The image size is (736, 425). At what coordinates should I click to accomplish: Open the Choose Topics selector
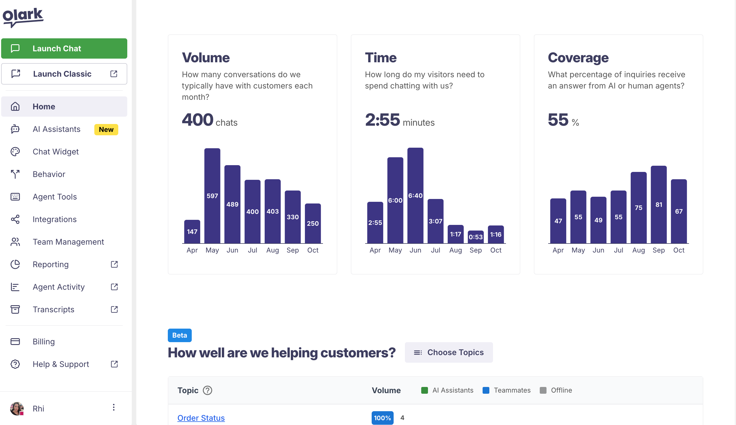pos(449,352)
